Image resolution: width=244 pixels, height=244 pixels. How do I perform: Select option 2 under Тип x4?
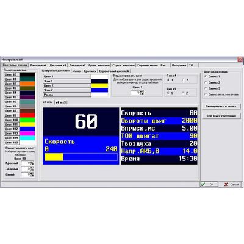click(x=184, y=80)
